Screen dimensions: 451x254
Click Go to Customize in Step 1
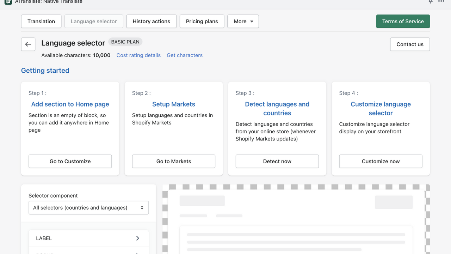[70, 161]
